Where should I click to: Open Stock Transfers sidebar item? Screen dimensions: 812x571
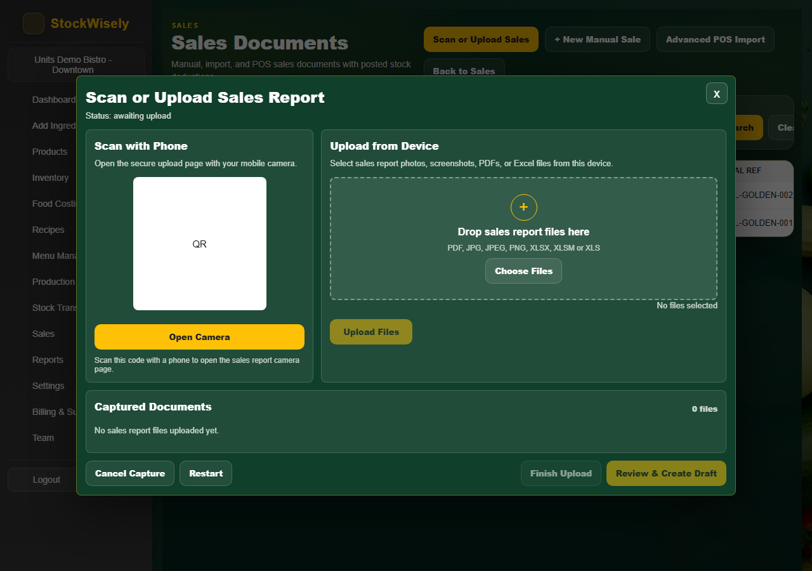(54, 308)
